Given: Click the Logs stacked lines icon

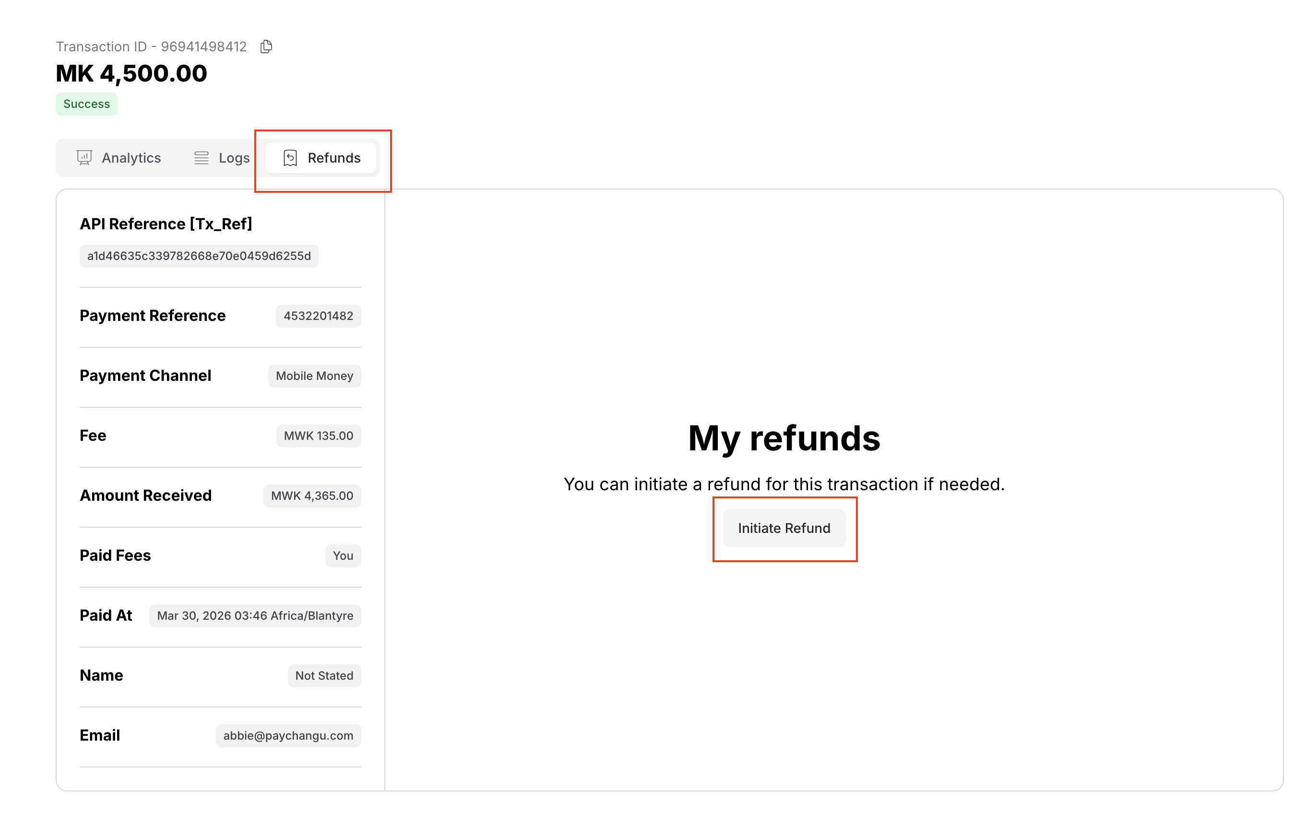Looking at the screenshot, I should click(x=201, y=158).
